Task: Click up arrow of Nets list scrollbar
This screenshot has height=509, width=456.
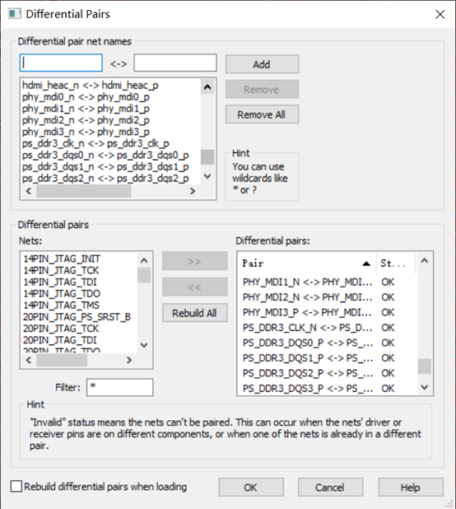Action: (144, 260)
